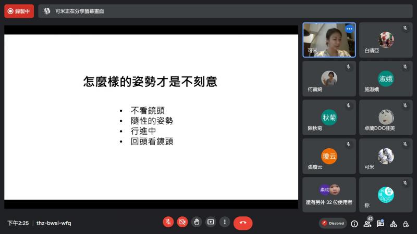Raise hand with the hand icon

197,222
